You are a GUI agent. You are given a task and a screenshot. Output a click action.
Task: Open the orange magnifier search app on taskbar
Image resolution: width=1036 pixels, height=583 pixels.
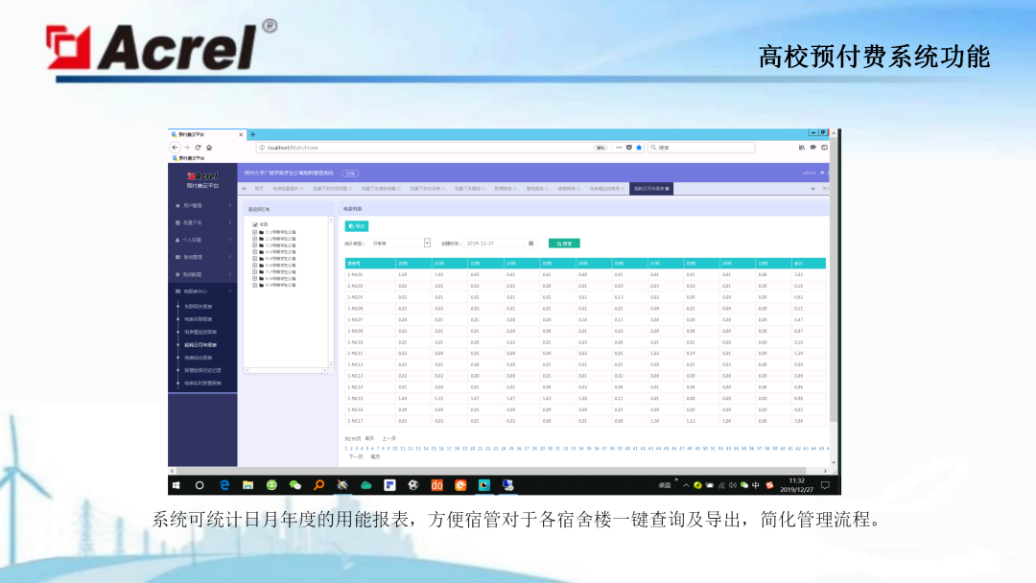318,485
